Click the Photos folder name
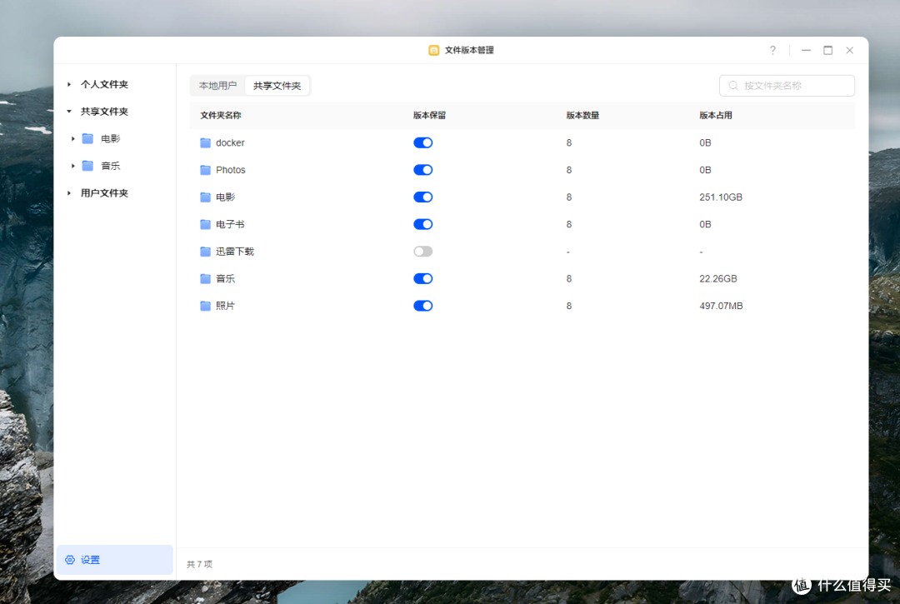Screen dimensions: 900x604 [231, 170]
